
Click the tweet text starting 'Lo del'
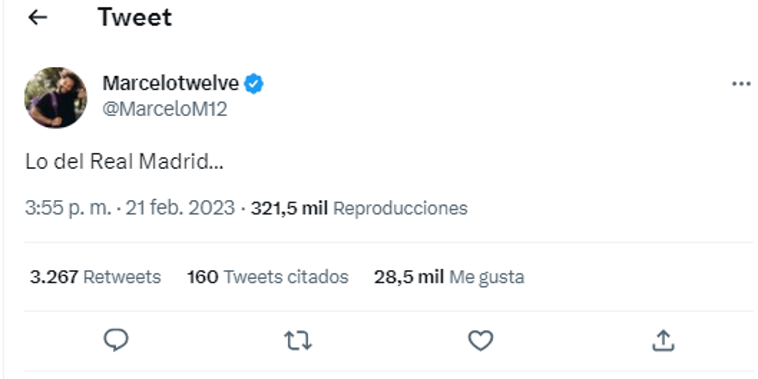(124, 162)
